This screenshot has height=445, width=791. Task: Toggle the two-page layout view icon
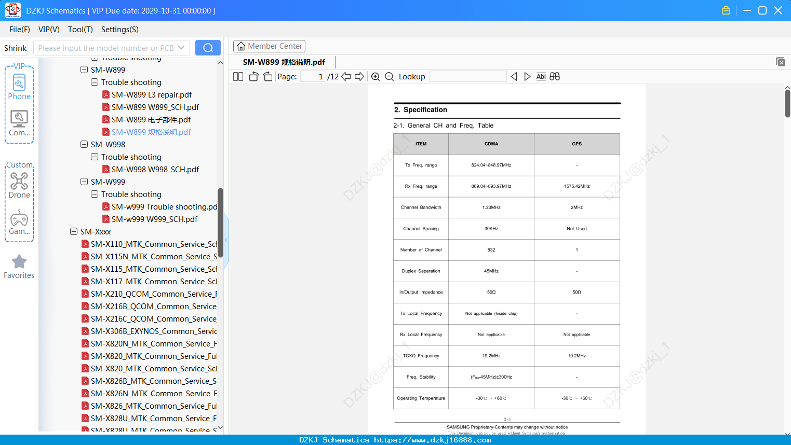click(x=238, y=77)
